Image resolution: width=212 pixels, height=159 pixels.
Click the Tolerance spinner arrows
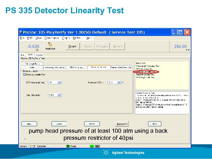tap(119, 82)
